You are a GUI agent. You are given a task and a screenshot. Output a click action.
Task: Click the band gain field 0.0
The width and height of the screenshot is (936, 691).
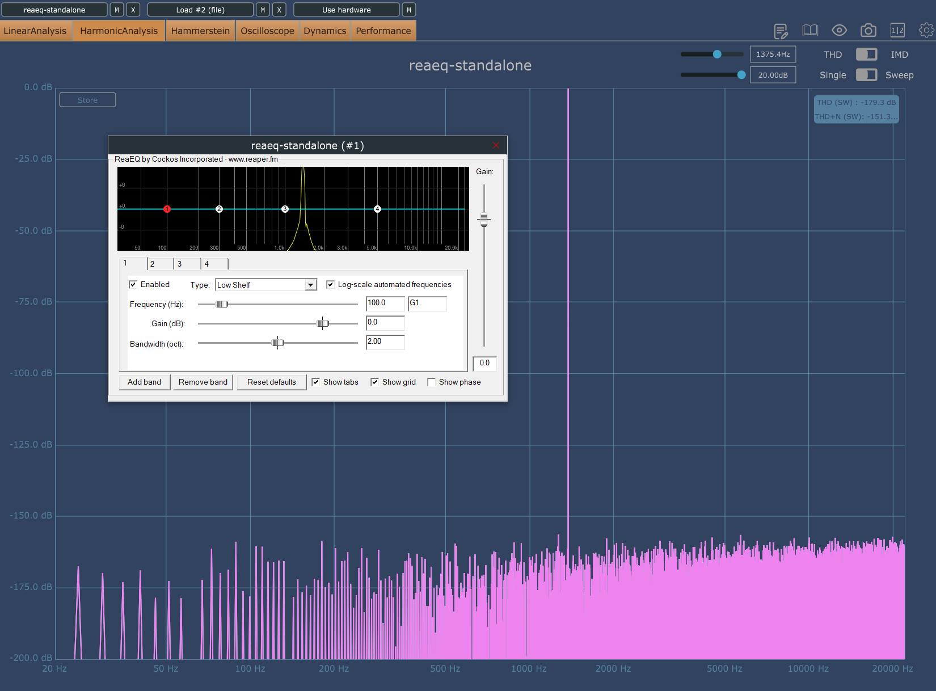(385, 323)
